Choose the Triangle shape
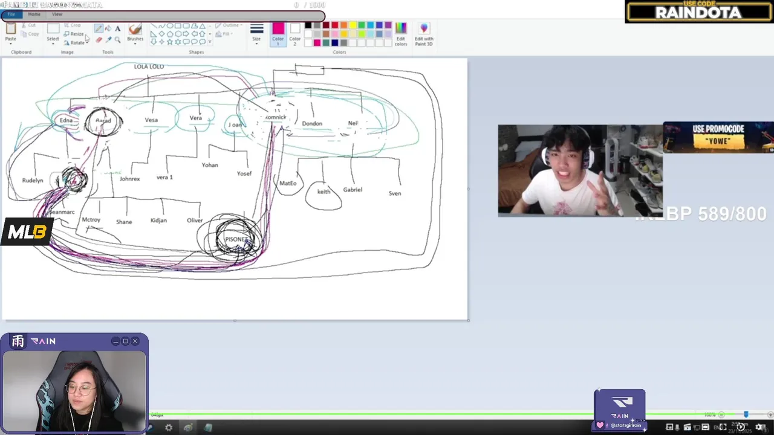Viewport: 774px width, 435px height. (202, 26)
